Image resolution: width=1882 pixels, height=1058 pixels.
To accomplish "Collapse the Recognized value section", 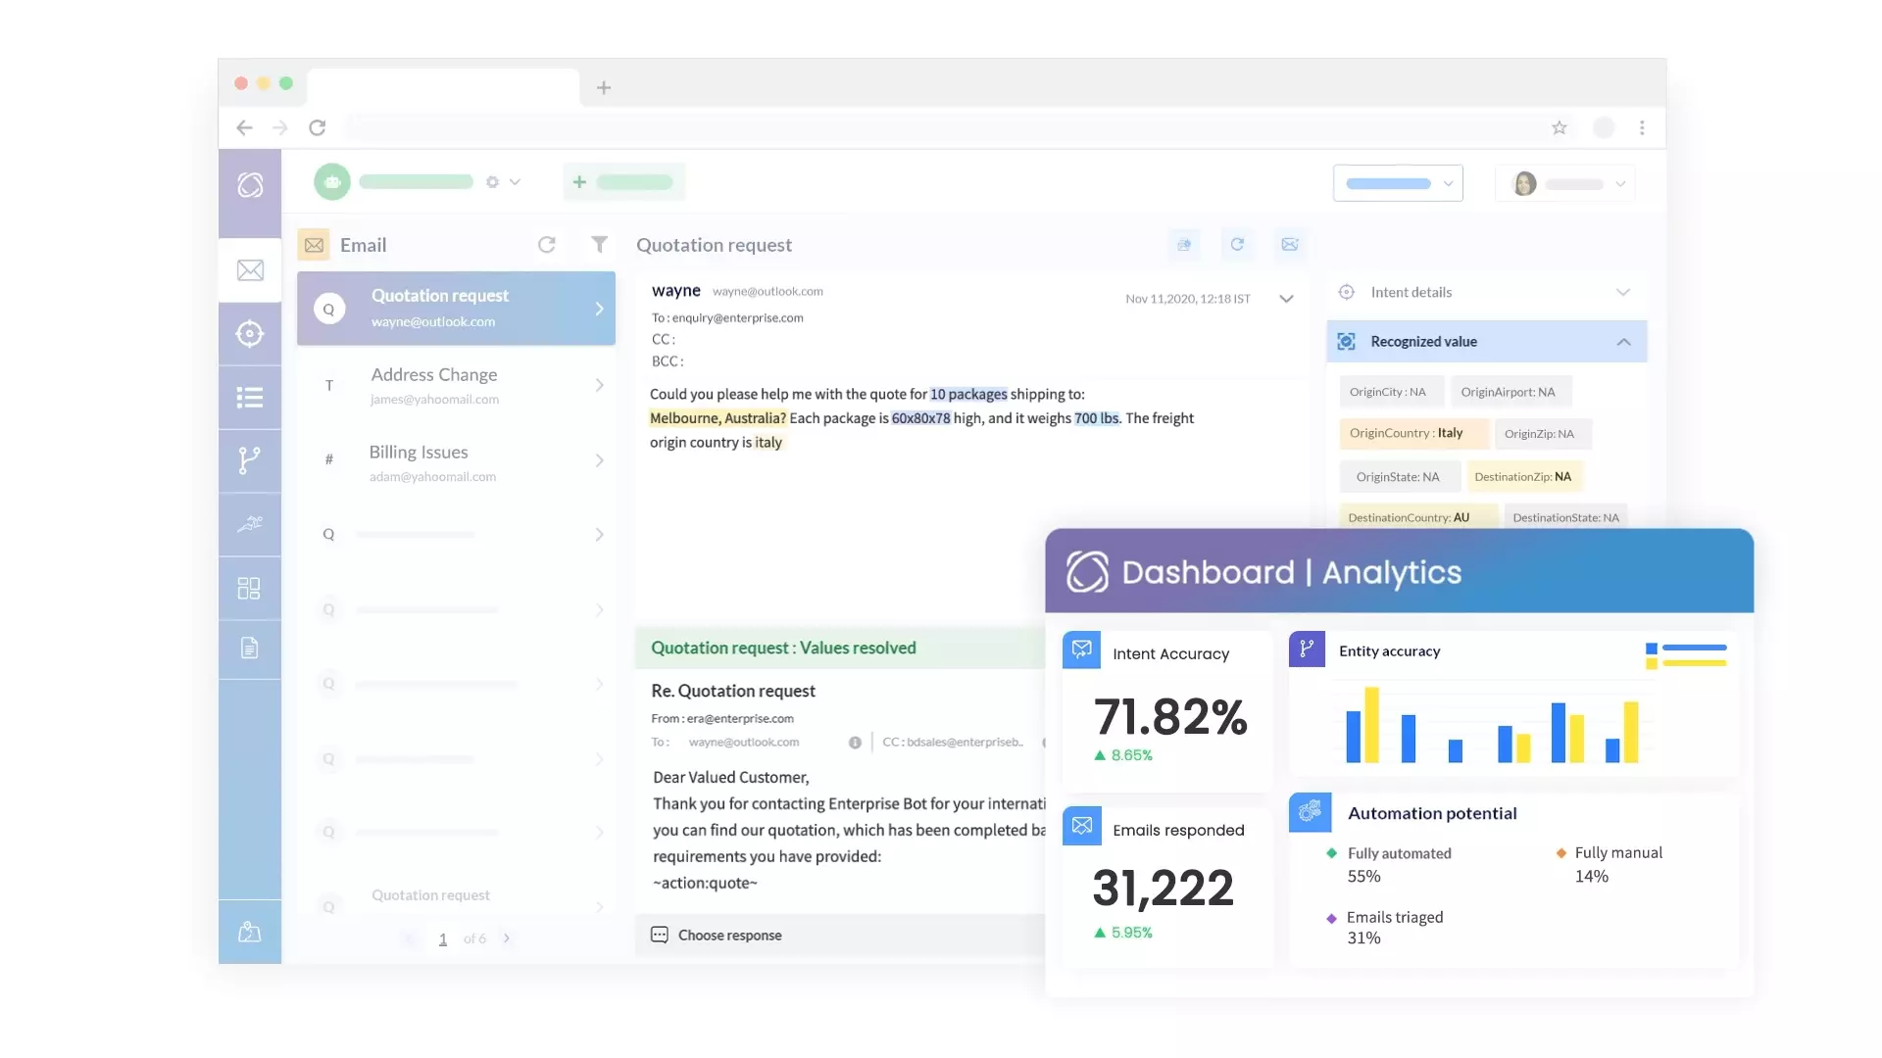I will pyautogui.click(x=1623, y=342).
